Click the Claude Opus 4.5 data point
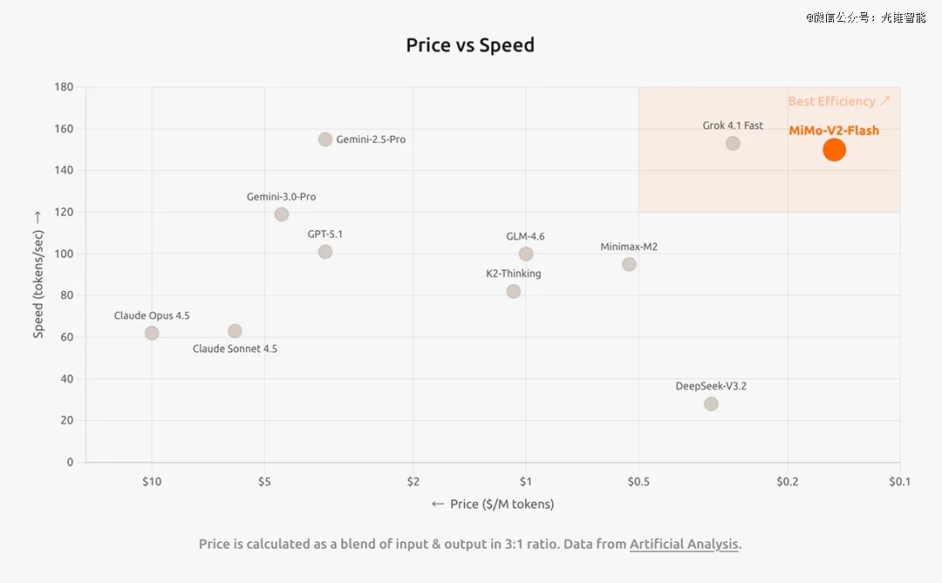The height and width of the screenshot is (583, 942). (152, 333)
